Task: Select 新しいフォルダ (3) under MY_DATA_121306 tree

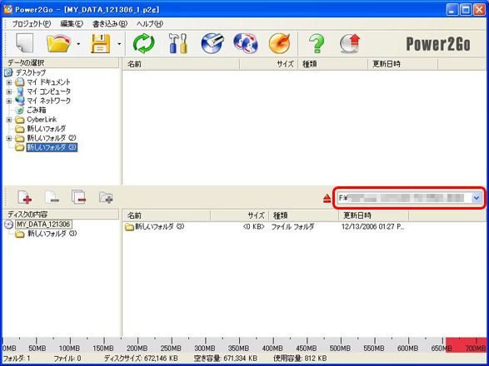Action: pos(52,234)
